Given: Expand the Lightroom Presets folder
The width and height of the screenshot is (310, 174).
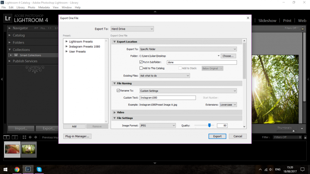Looking at the screenshot, I should click(66, 42).
